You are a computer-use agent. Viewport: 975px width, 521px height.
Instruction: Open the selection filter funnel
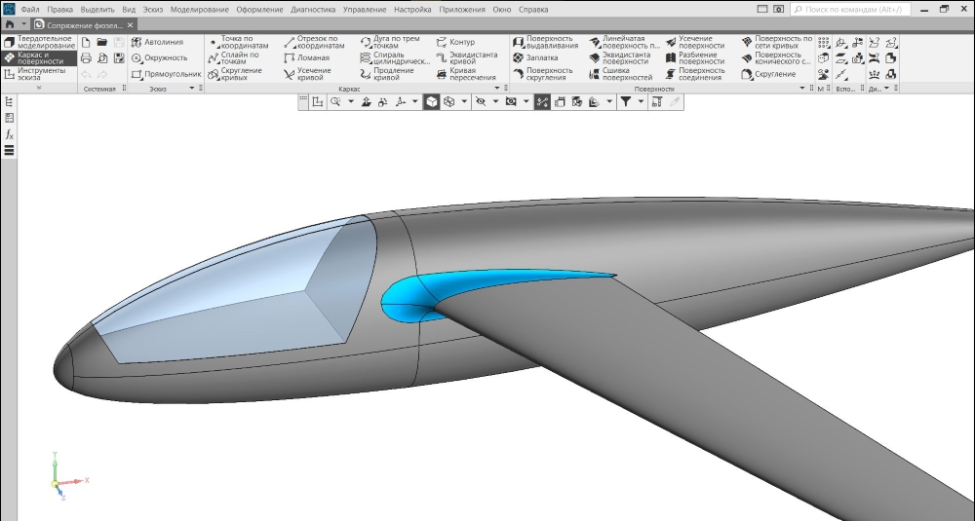pos(626,102)
